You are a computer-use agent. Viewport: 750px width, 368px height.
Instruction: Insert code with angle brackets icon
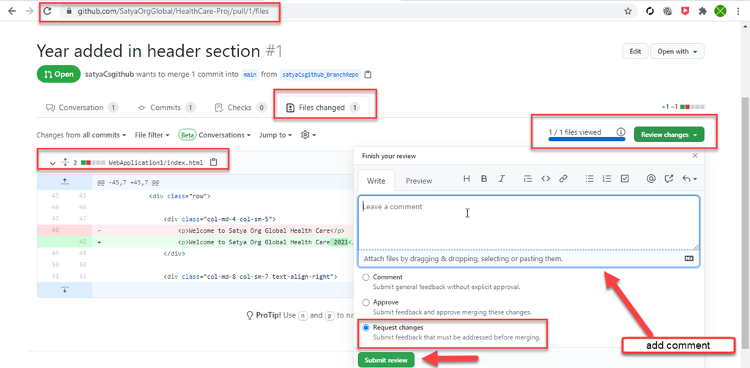tap(546, 179)
